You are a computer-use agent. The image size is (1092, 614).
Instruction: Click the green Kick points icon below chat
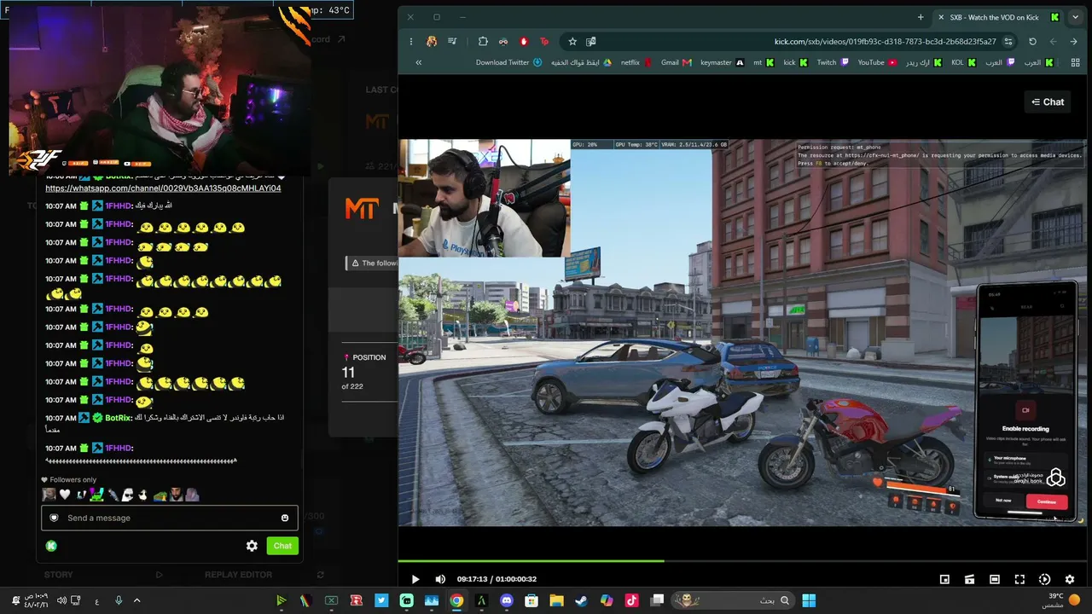(x=51, y=546)
